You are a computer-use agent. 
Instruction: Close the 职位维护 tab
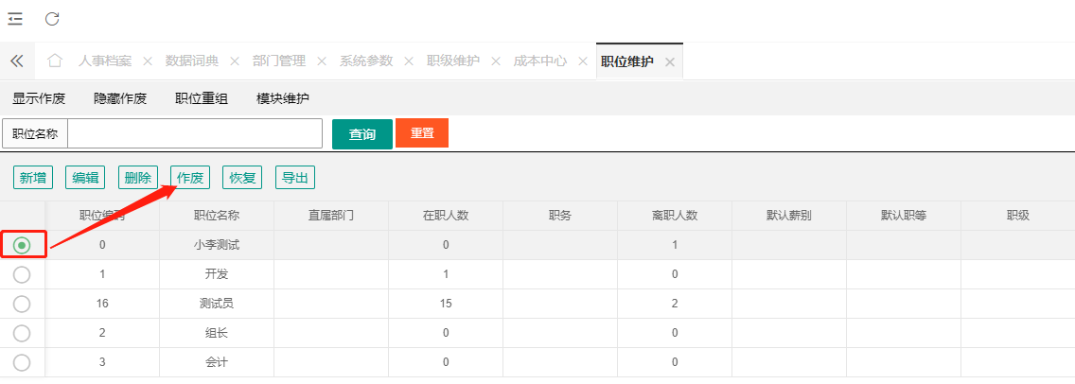[670, 61]
